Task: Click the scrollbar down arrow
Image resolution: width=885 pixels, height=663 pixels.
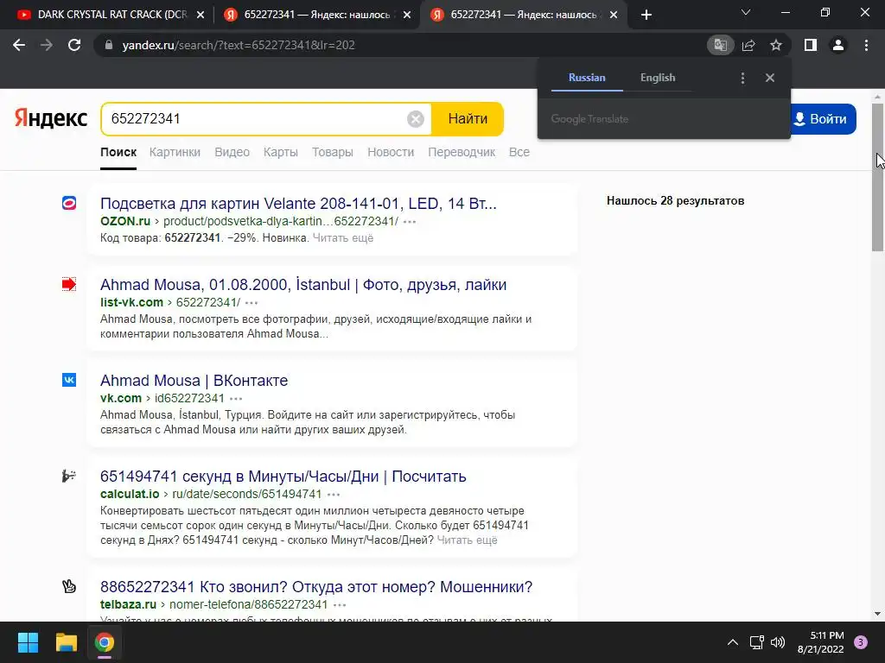Action: tap(877, 614)
